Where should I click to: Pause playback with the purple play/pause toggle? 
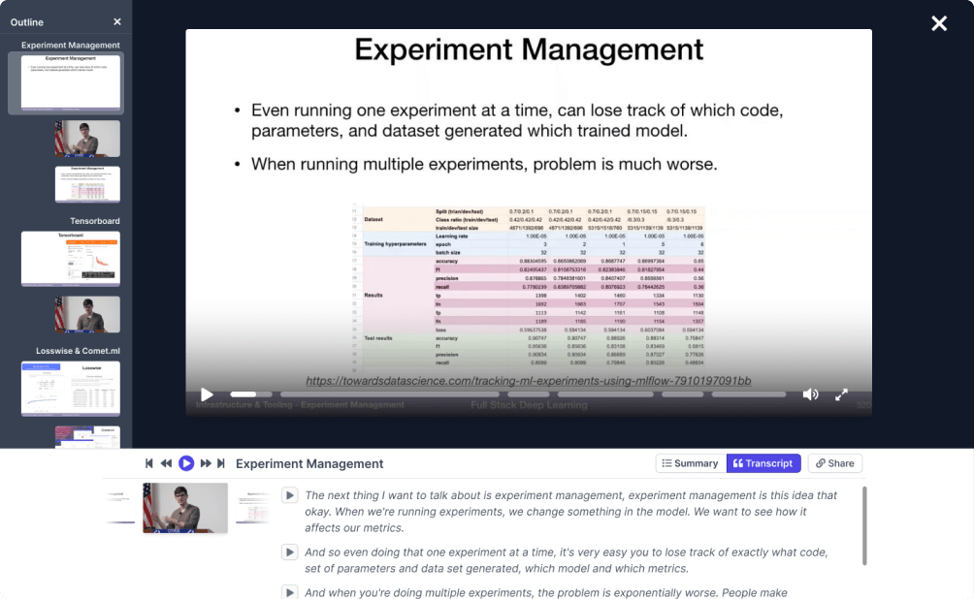point(186,463)
